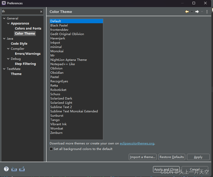Select the Default theme
Image resolution: width=213 pixels, height=177 pixels.
click(76, 21)
